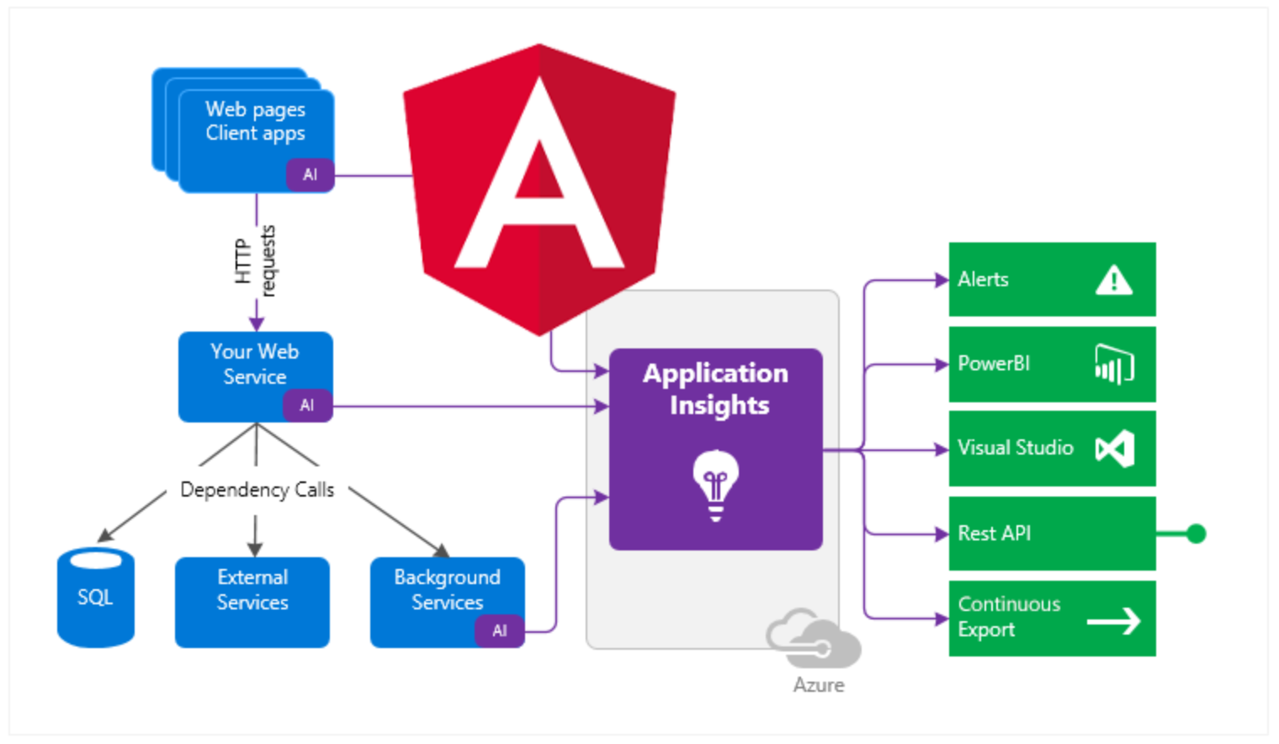Click the PowerBI green tile
This screenshot has height=744, width=1279.
(1053, 364)
